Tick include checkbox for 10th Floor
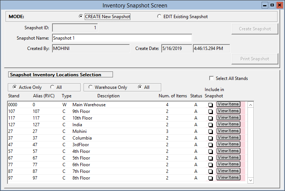 (210, 118)
